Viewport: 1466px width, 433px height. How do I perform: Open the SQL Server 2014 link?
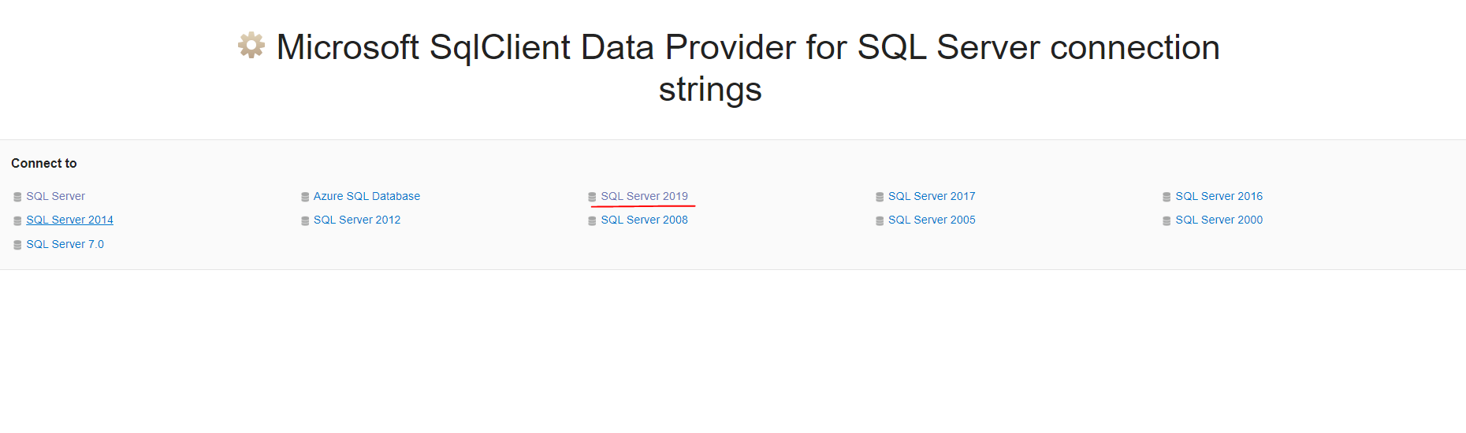(69, 220)
